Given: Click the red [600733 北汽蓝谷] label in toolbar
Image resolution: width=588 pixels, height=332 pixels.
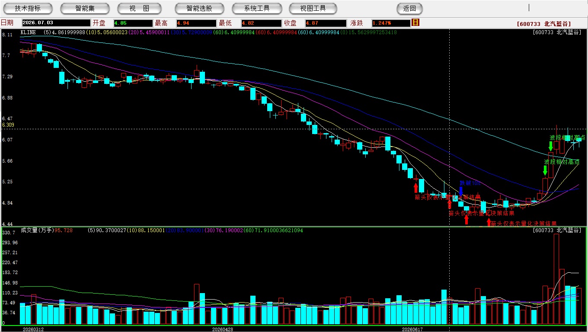Looking at the screenshot, I should [x=543, y=24].
